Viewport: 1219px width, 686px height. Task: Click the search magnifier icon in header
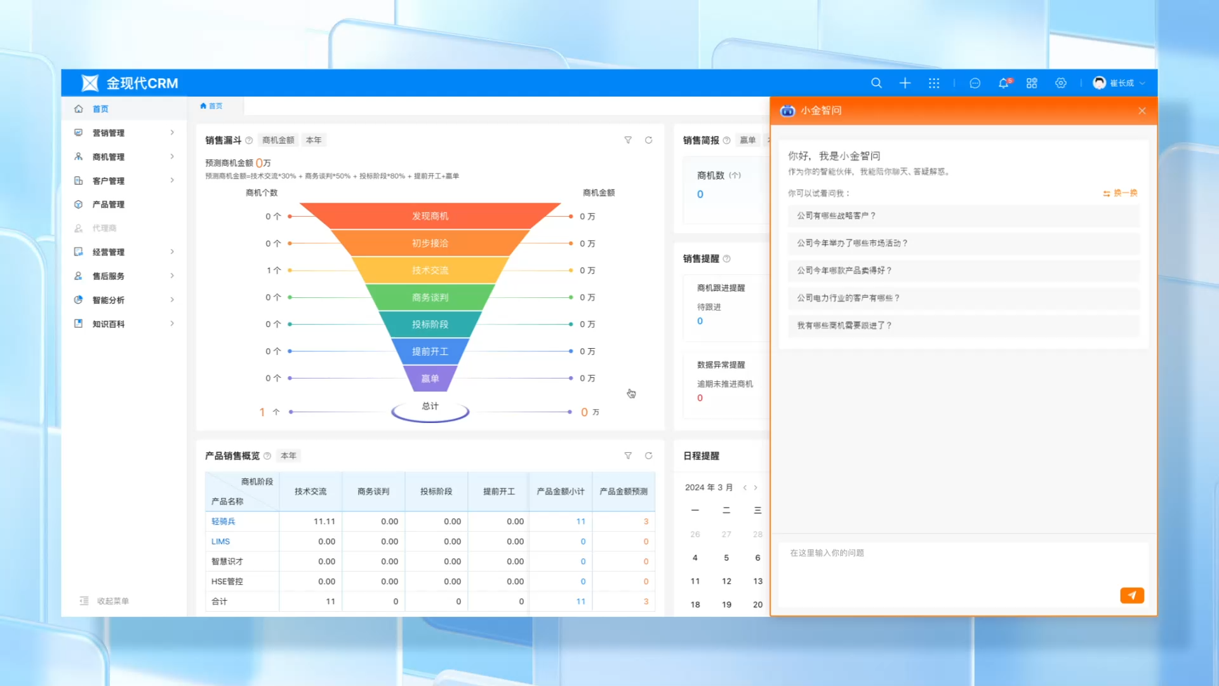[x=876, y=83]
